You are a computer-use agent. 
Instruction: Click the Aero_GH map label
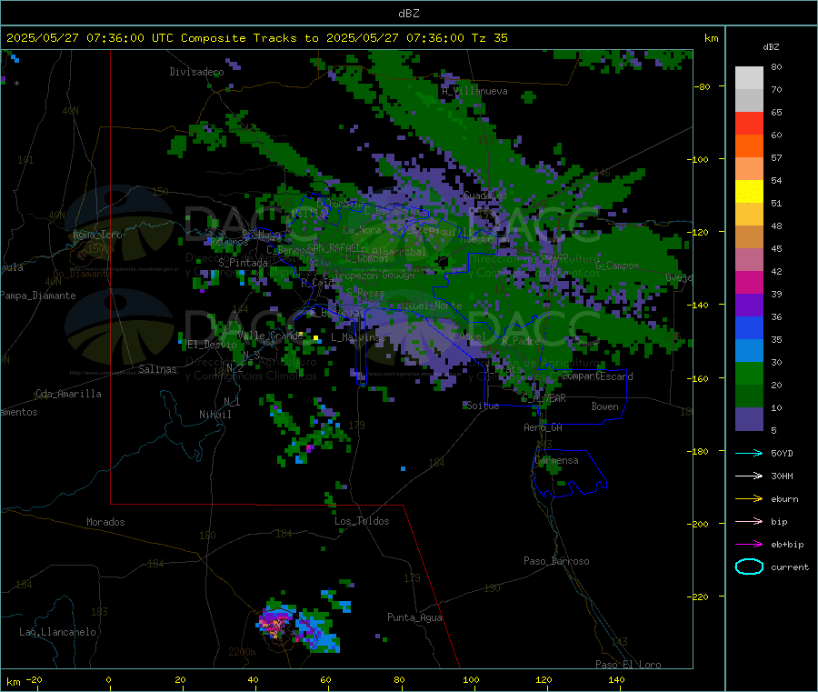click(x=544, y=428)
